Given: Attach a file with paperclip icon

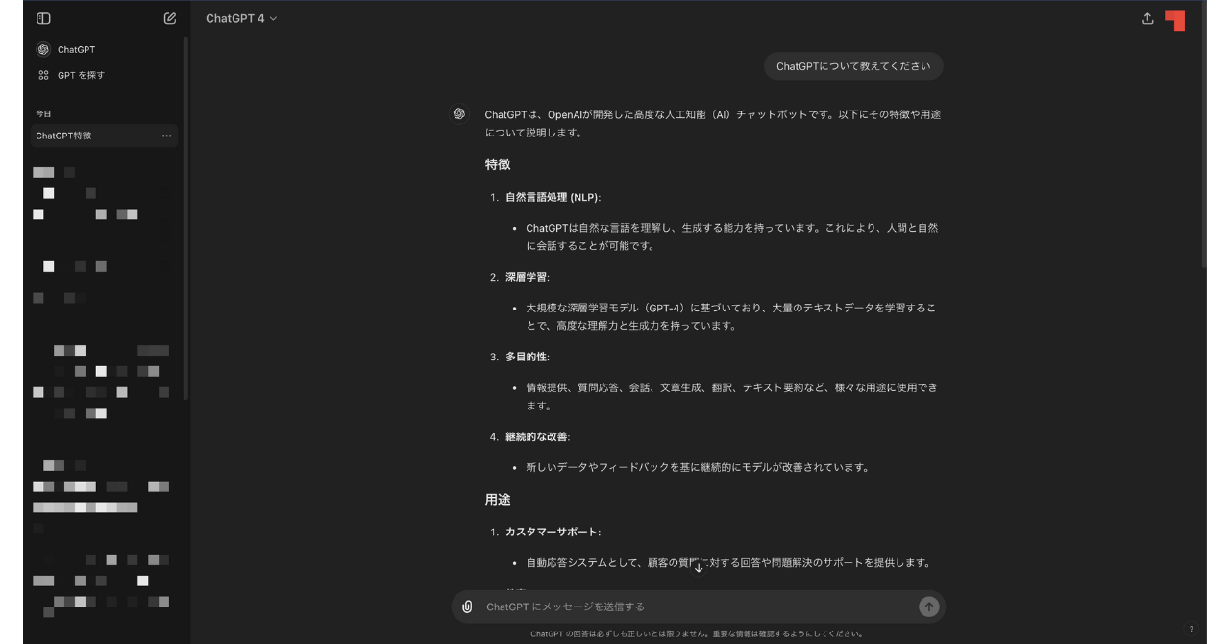Looking at the screenshot, I should (467, 607).
